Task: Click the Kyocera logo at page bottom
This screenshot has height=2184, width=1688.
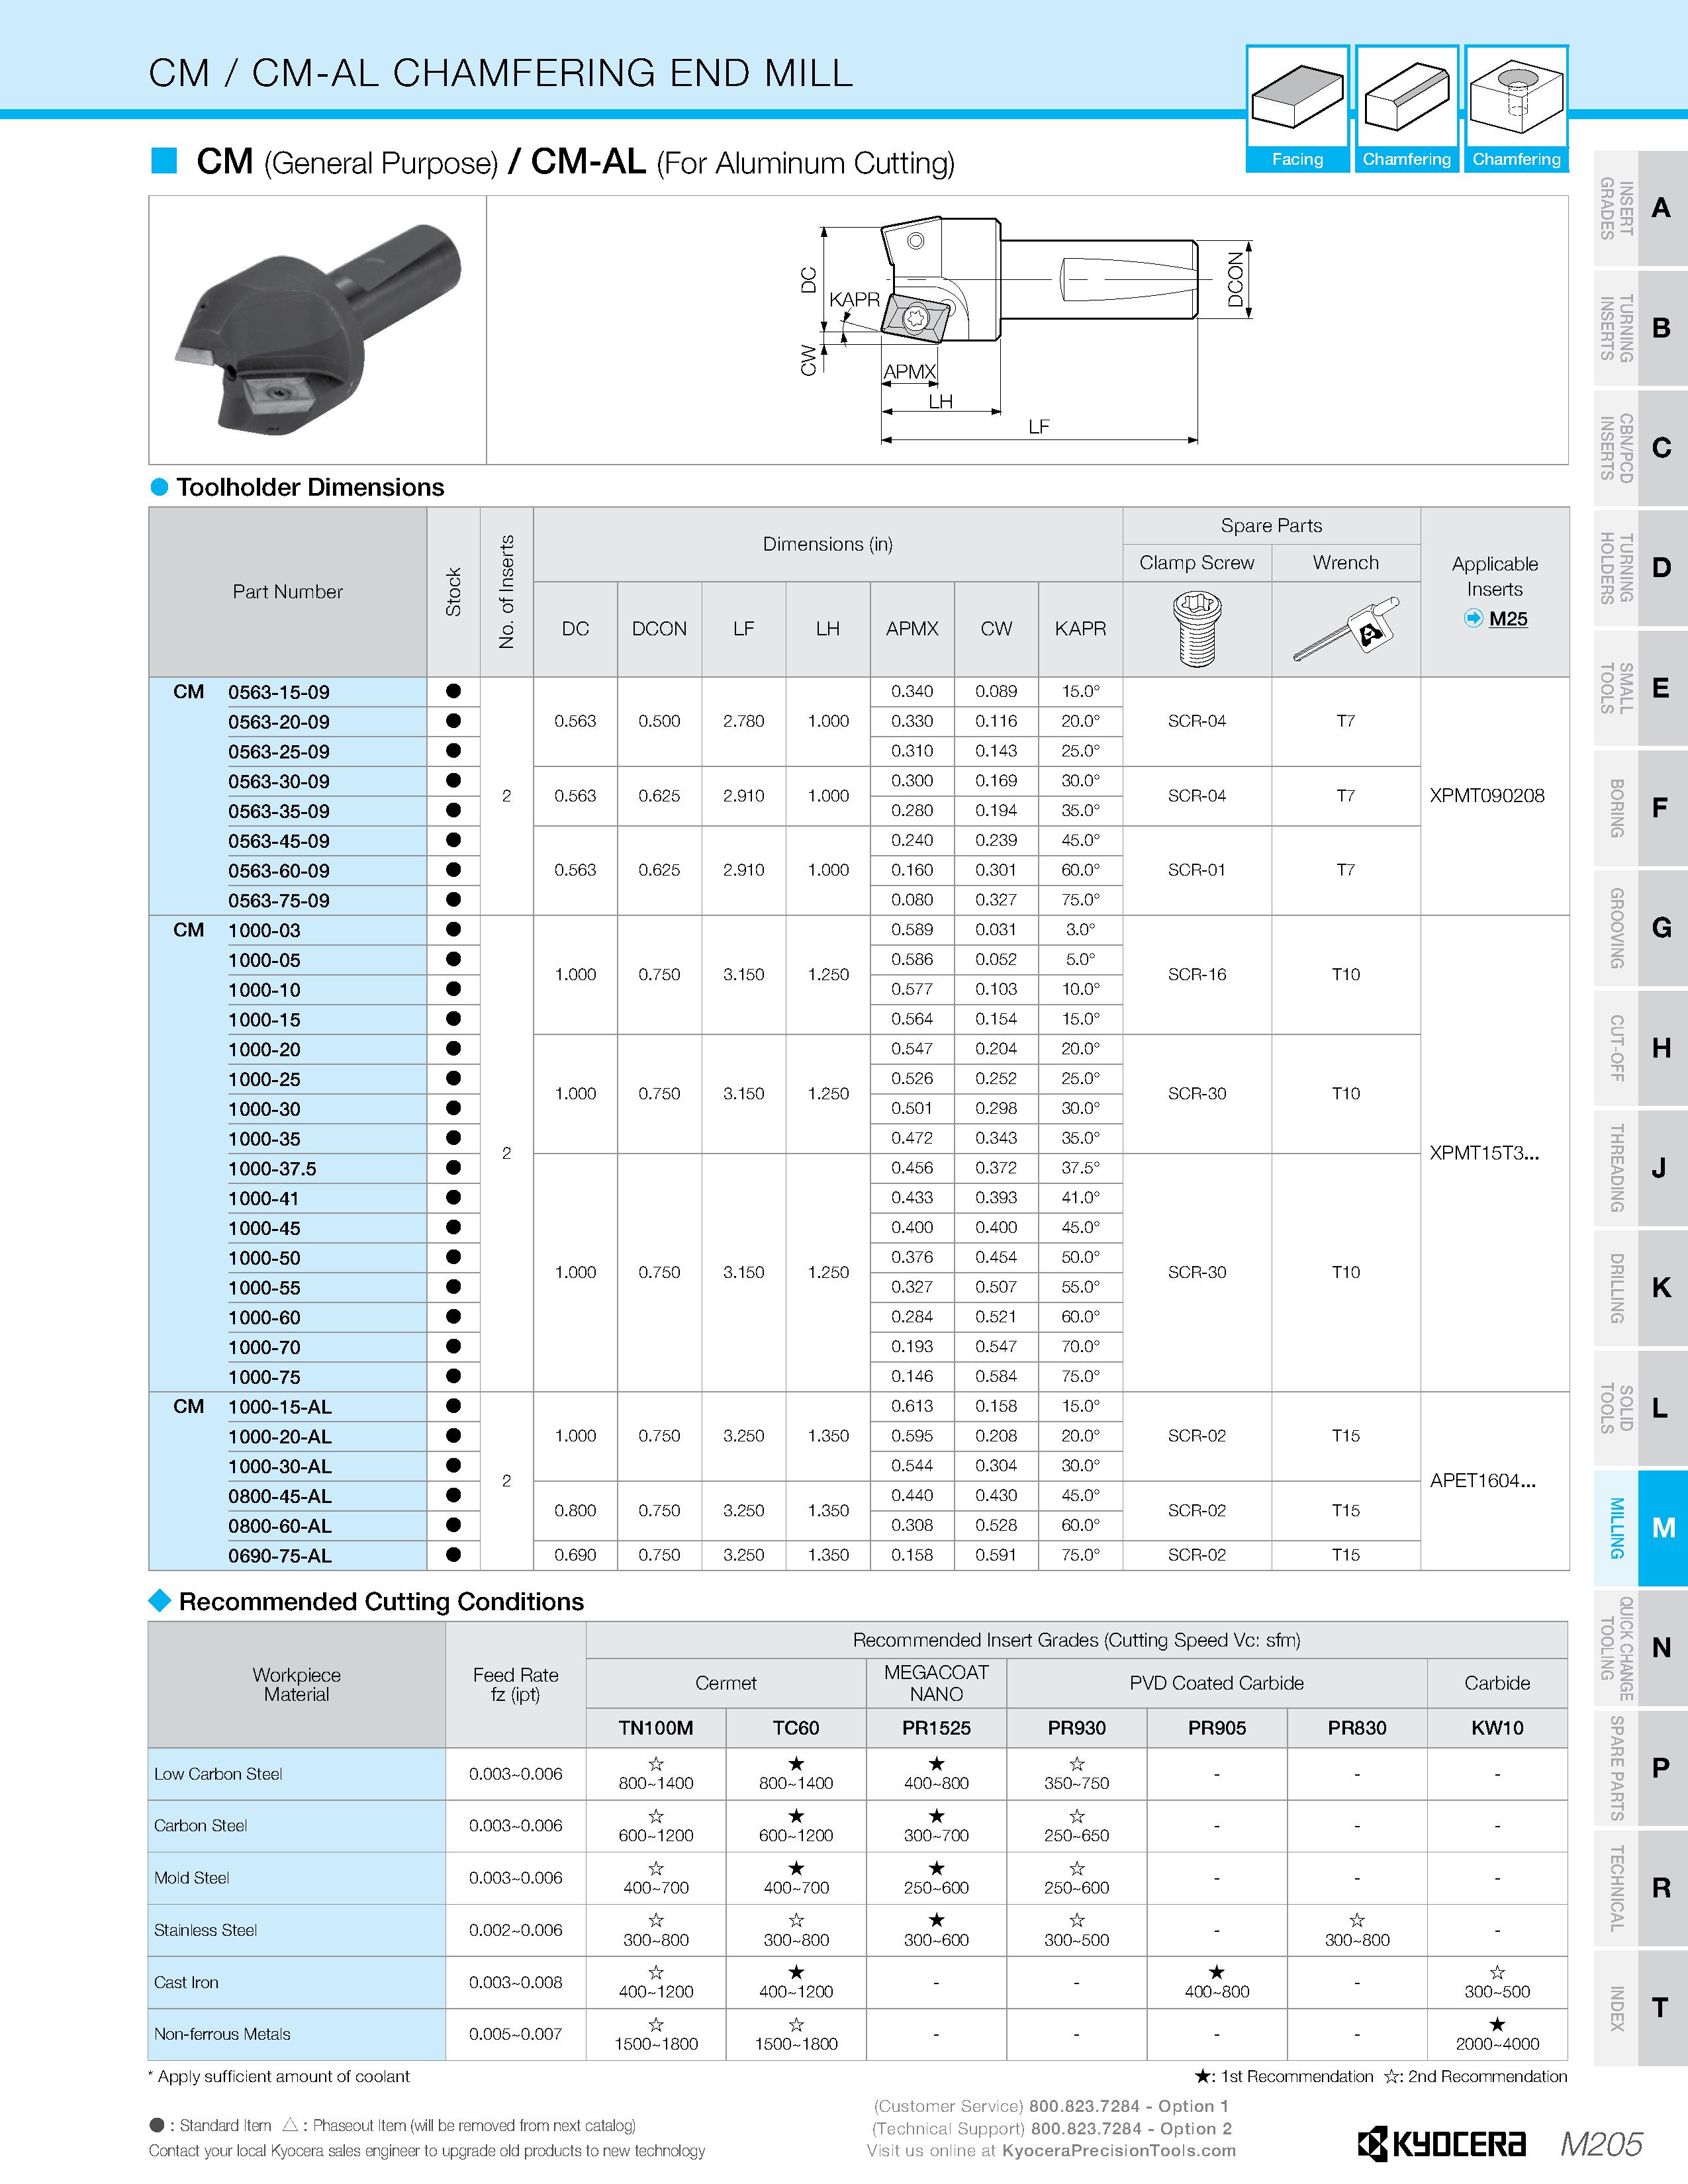Action: click(1441, 2145)
